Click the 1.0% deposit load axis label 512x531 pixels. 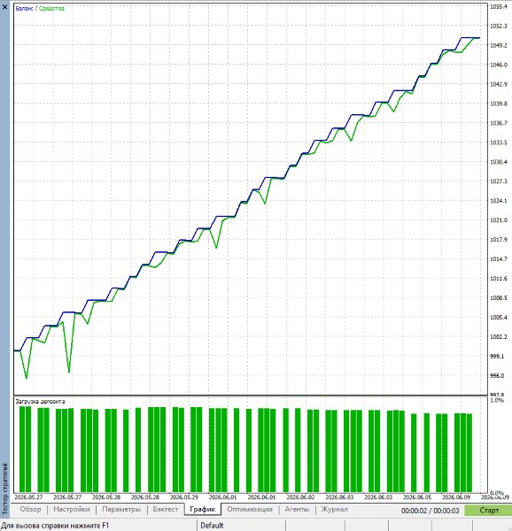[497, 400]
